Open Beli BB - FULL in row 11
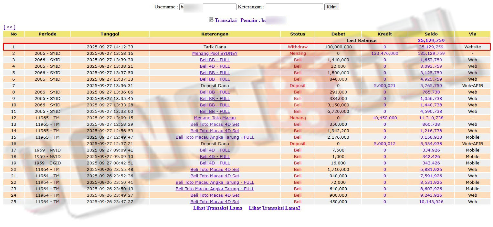493x227 pixels. click(x=215, y=111)
